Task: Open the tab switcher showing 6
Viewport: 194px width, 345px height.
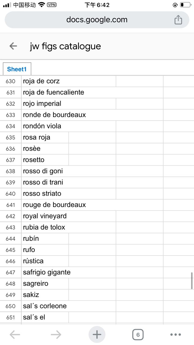Action: click(138, 335)
